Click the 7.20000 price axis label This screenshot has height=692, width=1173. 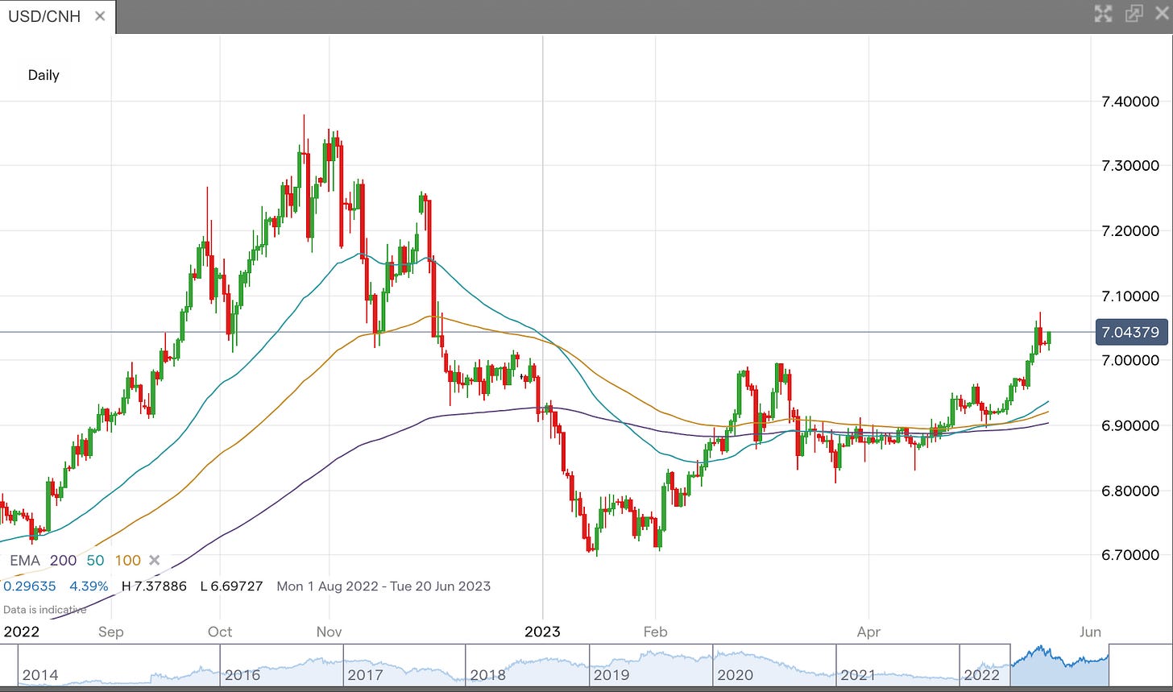[x=1130, y=230]
